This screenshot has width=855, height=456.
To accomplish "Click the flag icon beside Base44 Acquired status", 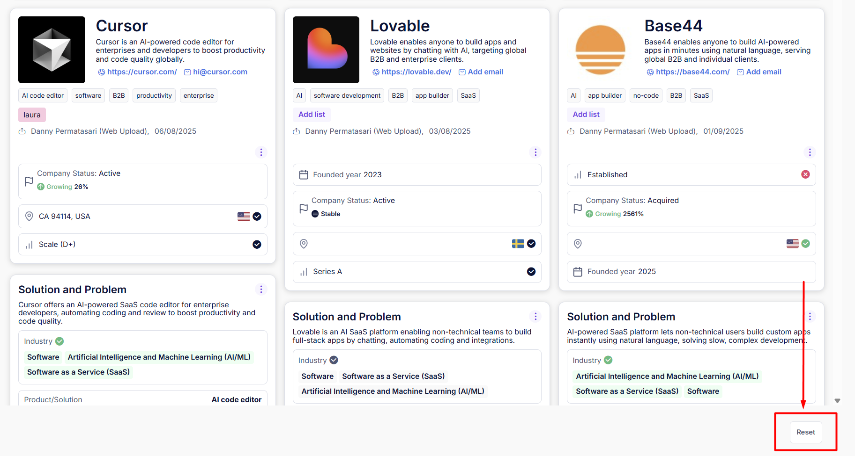I will click(x=578, y=209).
